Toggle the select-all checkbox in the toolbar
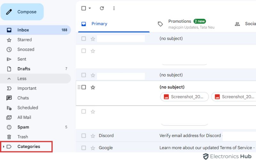Image resolution: width=256 pixels, height=160 pixels. click(x=84, y=8)
